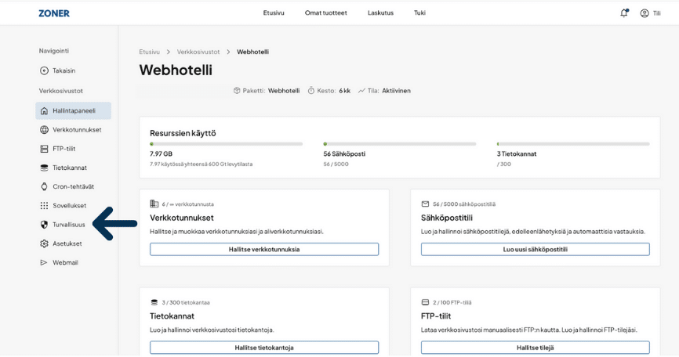This screenshot has height=357, width=679.
Task: Select the Verkkotunnukset globe icon in sidebar
Action: 45,130
